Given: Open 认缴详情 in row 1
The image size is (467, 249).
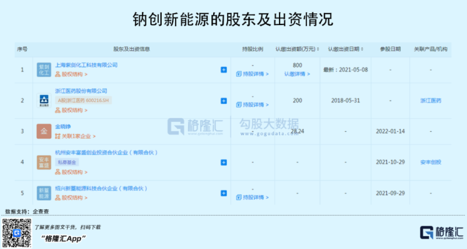Looking at the screenshot, I should 297,74.
